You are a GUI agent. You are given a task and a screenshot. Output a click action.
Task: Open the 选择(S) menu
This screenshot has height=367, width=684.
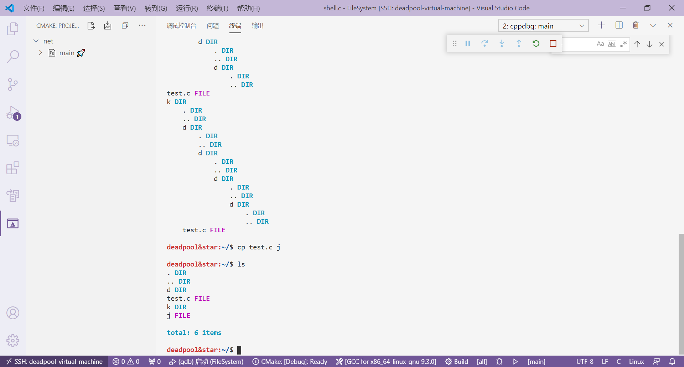pyautogui.click(x=94, y=8)
